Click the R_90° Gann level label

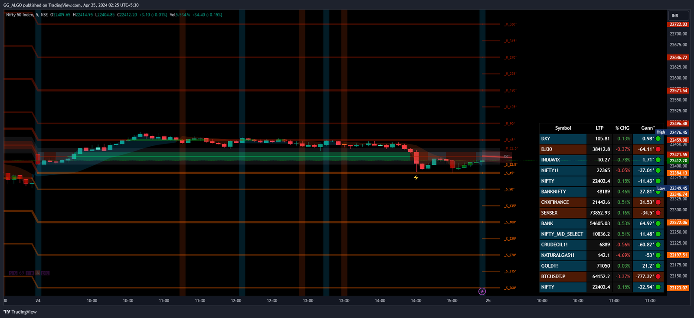pos(510,124)
